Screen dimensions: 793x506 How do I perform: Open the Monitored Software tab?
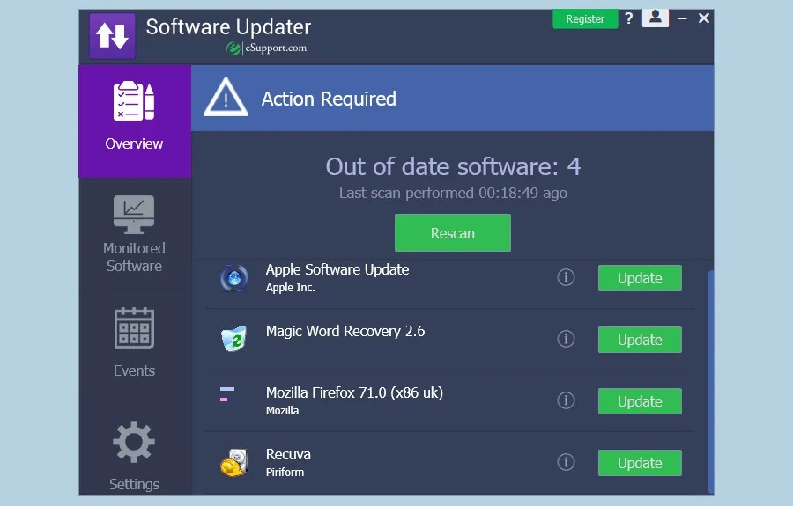pos(135,234)
